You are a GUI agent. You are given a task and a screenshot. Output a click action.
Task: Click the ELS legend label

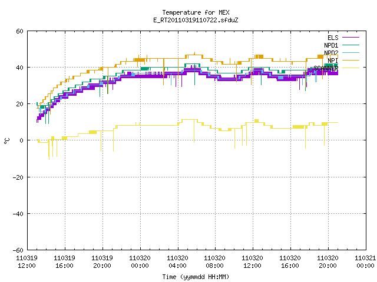click(333, 38)
